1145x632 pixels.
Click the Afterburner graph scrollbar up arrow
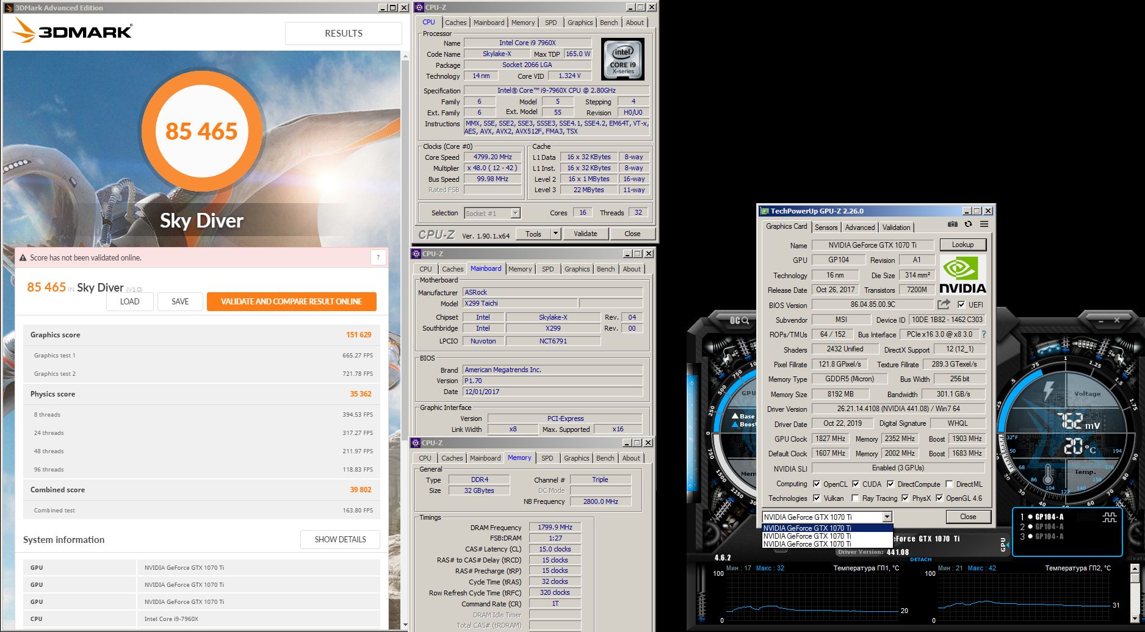(1135, 569)
